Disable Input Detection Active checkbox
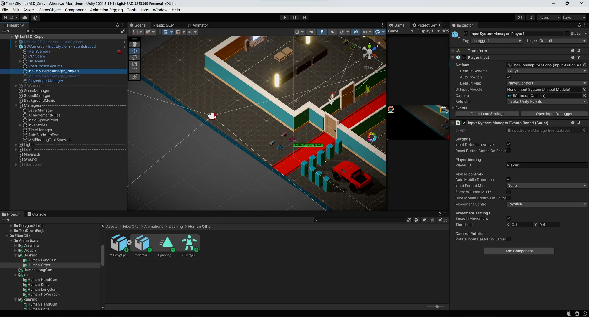This screenshot has width=589, height=317. click(508, 145)
